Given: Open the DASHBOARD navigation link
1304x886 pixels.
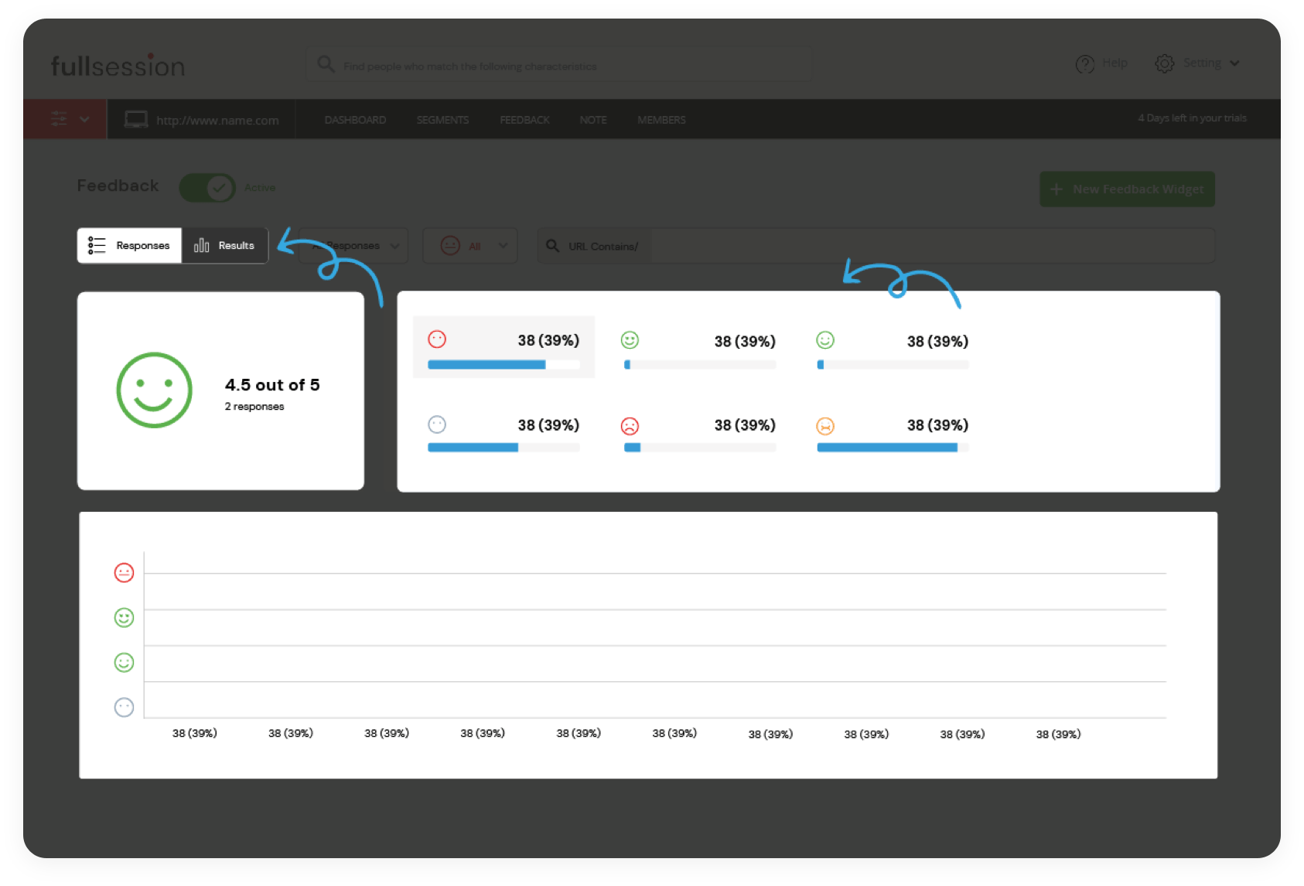Looking at the screenshot, I should tap(355, 120).
